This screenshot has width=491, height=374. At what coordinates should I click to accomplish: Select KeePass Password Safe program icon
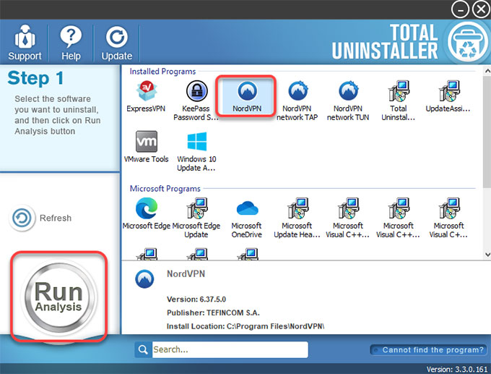click(196, 101)
